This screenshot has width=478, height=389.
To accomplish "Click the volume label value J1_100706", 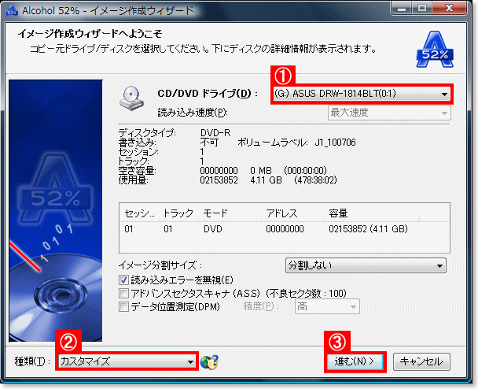I will coord(335,143).
